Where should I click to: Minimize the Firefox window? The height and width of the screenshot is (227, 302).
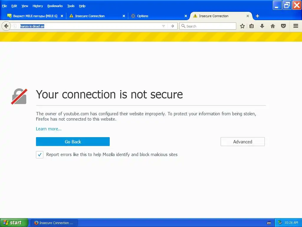(277, 5)
